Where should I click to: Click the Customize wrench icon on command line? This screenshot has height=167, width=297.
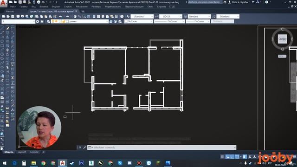pos(84,148)
